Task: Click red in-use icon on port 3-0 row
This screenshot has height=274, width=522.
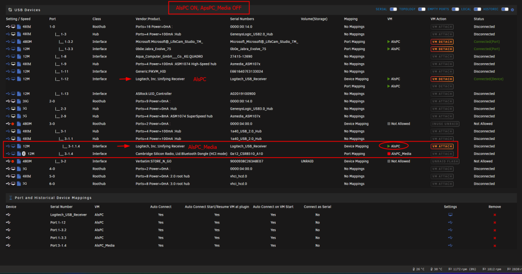Action: (13, 124)
